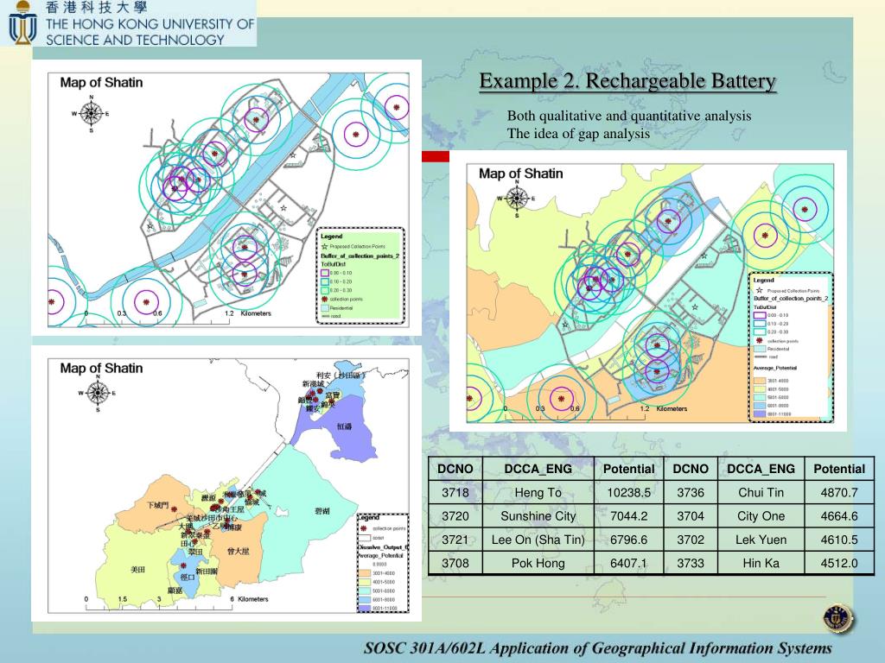Select the purple 0.00-0.10 buffer swatch in the buffer-only map legend
Image resolution: width=885 pixels, height=663 pixels.
325,273
